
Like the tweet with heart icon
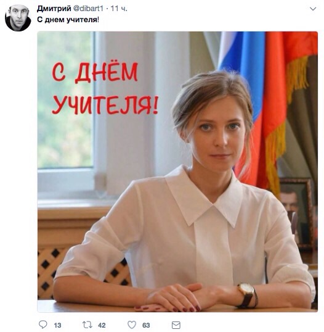[132, 325]
